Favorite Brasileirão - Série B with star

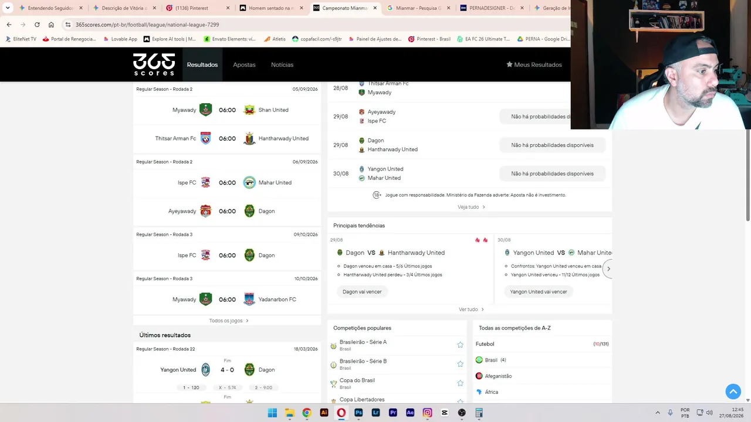coord(460,364)
